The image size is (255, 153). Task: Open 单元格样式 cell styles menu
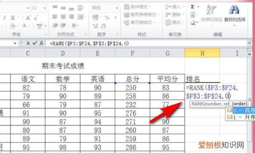pyautogui.click(x=140, y=23)
